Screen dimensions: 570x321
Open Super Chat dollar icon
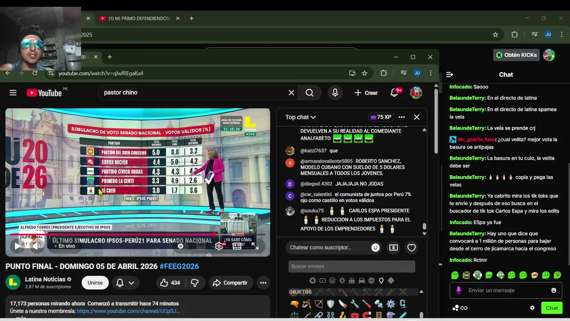tap(393, 247)
